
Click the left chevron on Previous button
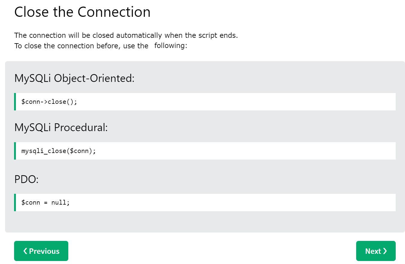pos(25,251)
